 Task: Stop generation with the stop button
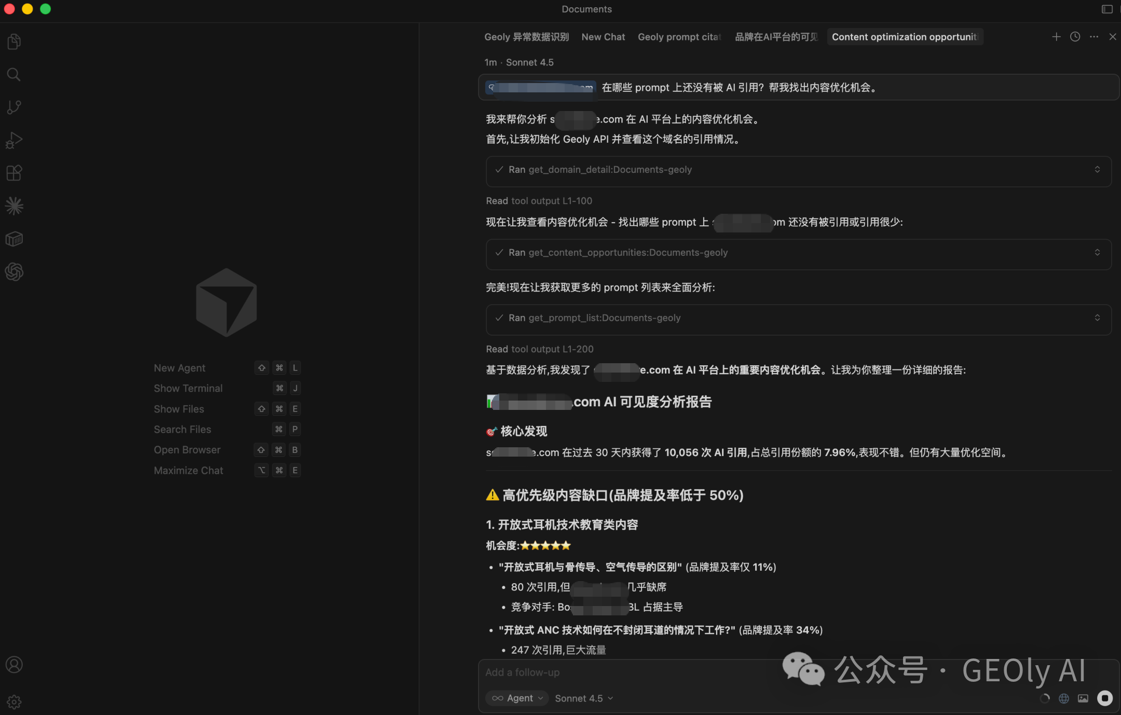(1105, 698)
